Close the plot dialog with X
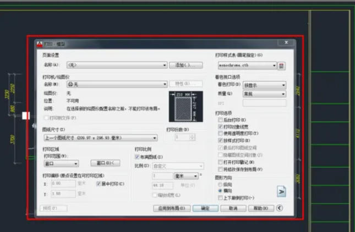The image size is (355, 232). click(286, 42)
